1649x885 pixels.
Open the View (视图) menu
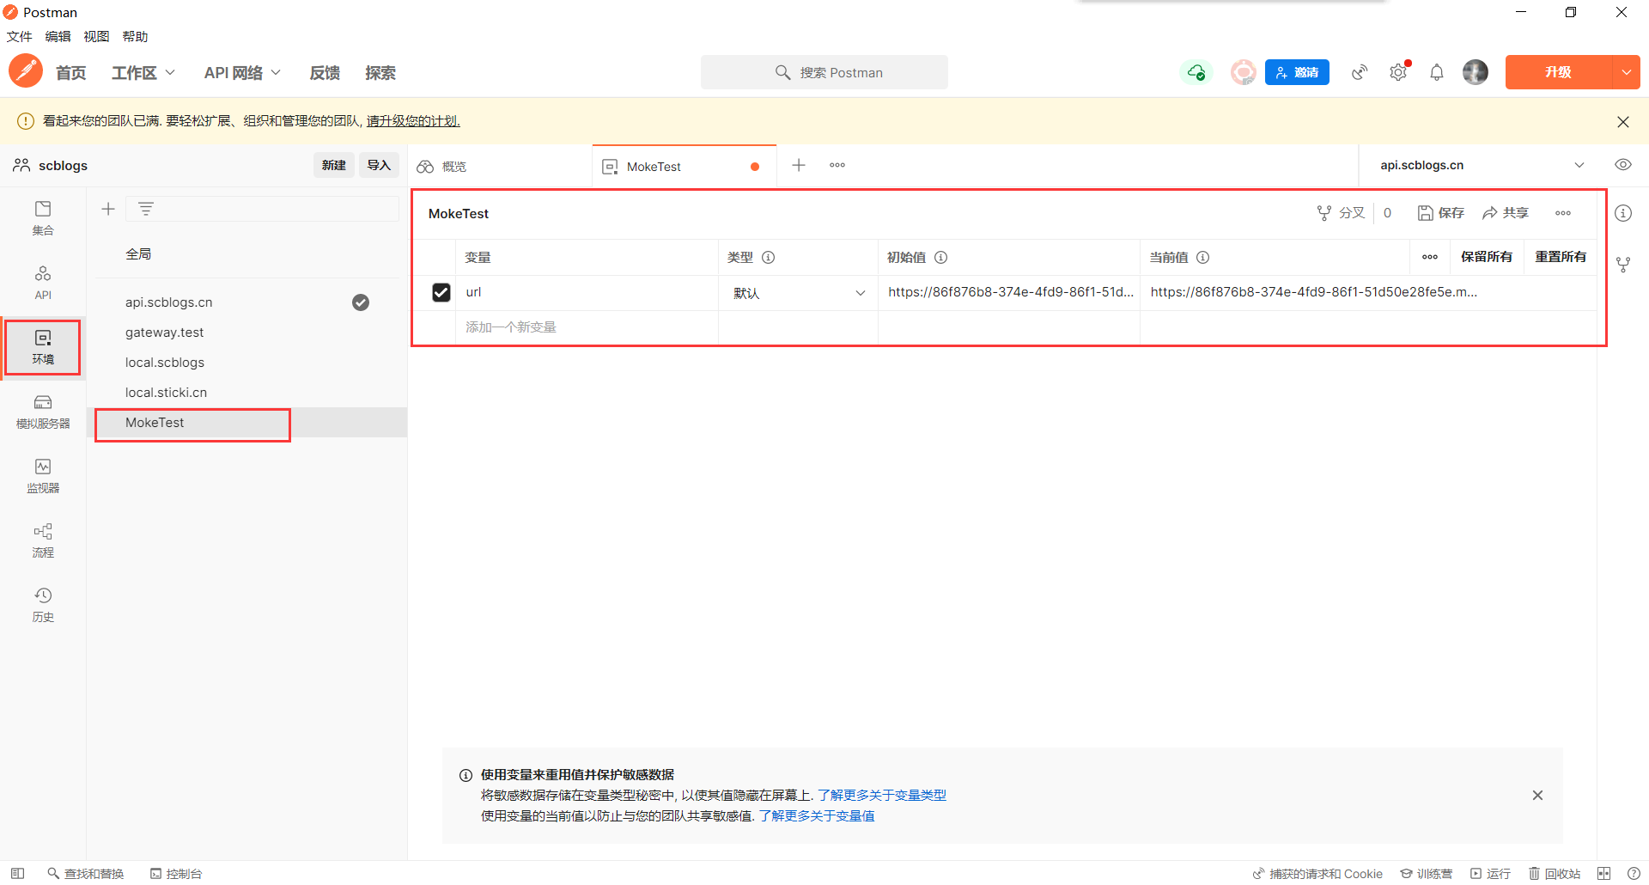(x=96, y=36)
